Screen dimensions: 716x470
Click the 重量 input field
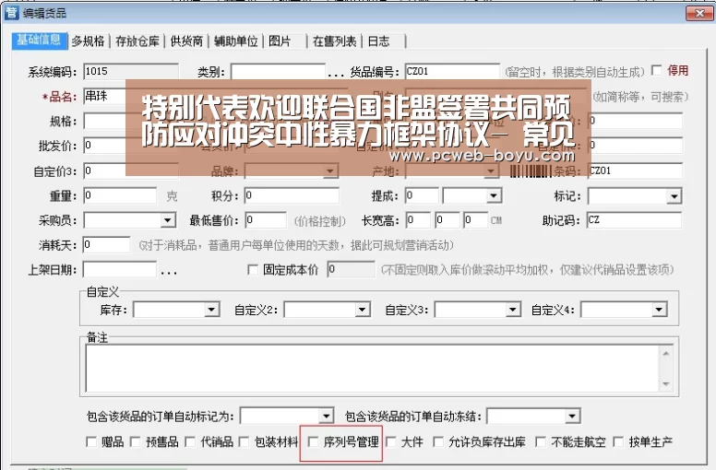click(120, 196)
